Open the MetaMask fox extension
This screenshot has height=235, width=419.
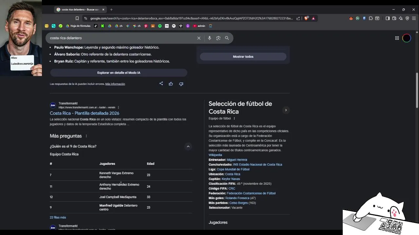[x=351, y=18]
